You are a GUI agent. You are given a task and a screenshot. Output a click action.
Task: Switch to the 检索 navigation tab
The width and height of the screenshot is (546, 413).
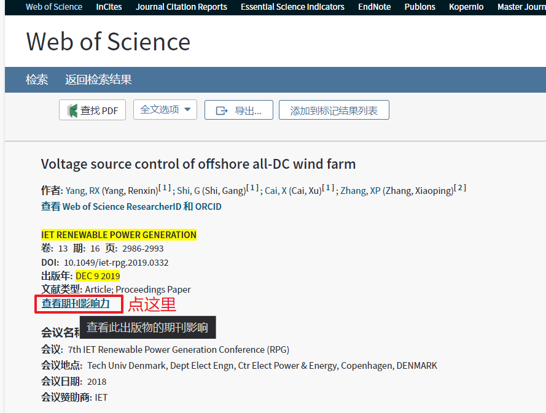(x=37, y=79)
